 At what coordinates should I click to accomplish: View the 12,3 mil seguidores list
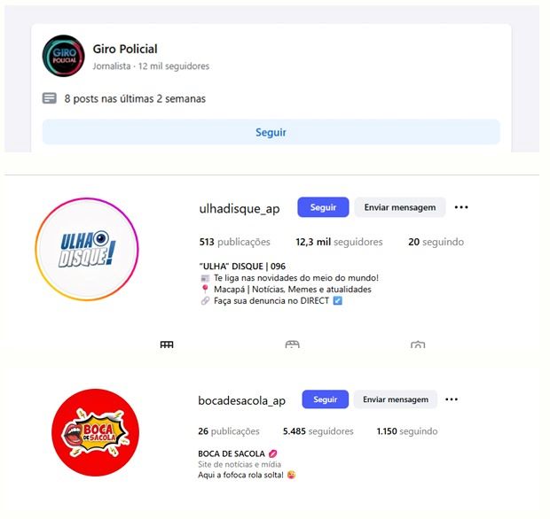click(x=339, y=242)
